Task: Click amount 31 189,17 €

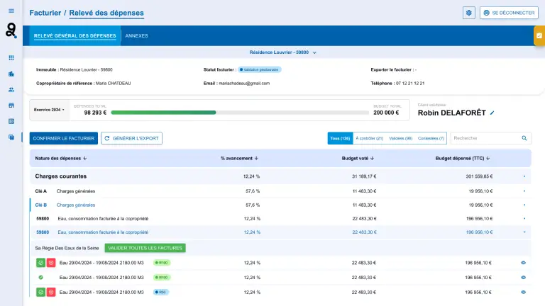Action: click(x=364, y=176)
